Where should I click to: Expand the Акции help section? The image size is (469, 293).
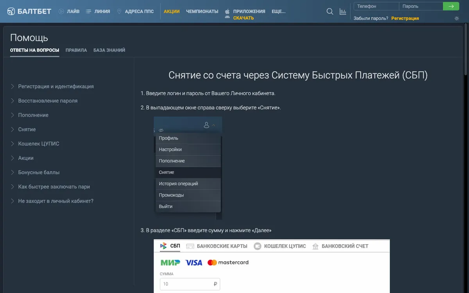22,158
